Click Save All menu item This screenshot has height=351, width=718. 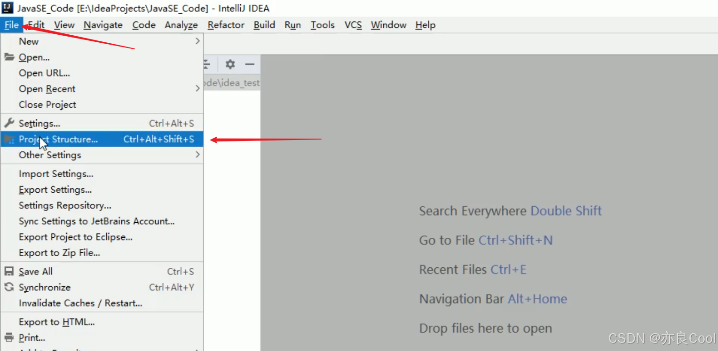coord(102,272)
